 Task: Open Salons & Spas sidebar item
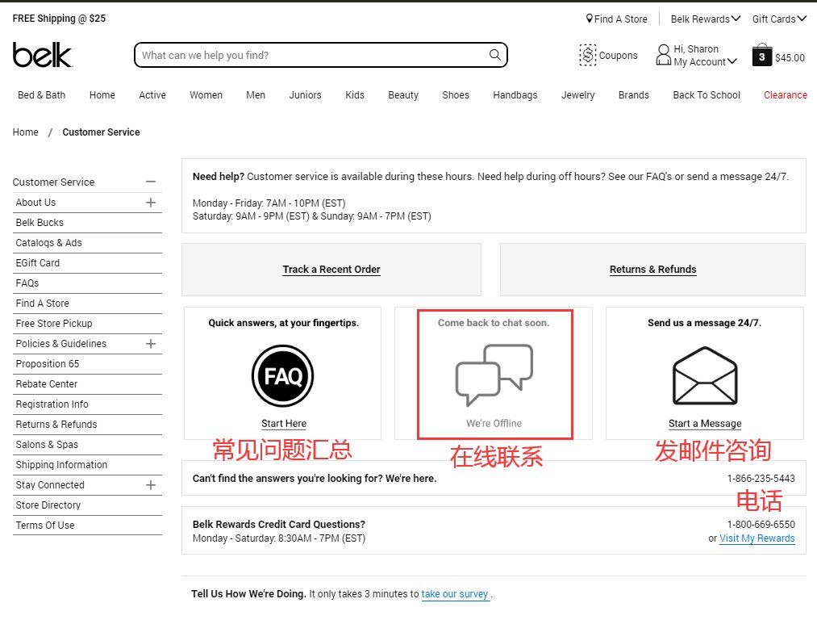click(x=47, y=445)
